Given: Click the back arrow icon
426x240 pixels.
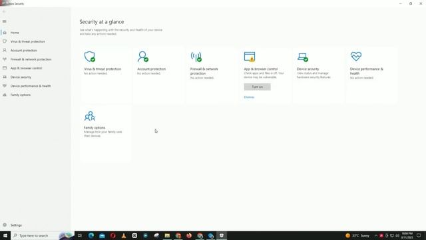Looking at the screenshot, I should click(4, 11).
